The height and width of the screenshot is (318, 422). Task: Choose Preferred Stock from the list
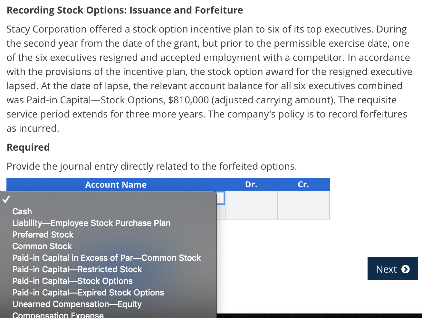click(x=43, y=235)
